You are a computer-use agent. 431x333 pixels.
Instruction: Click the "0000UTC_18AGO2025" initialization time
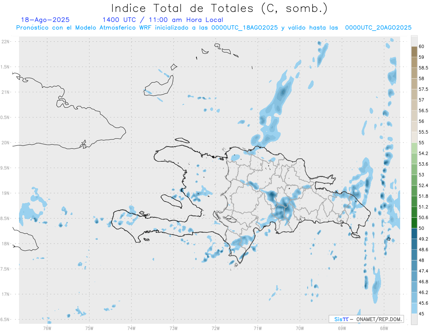point(245,28)
